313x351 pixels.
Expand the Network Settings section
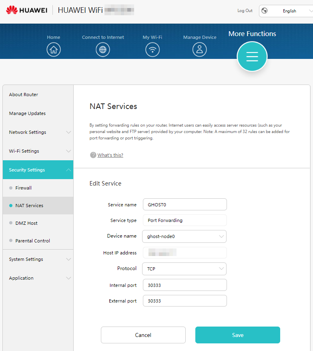[x=38, y=132]
